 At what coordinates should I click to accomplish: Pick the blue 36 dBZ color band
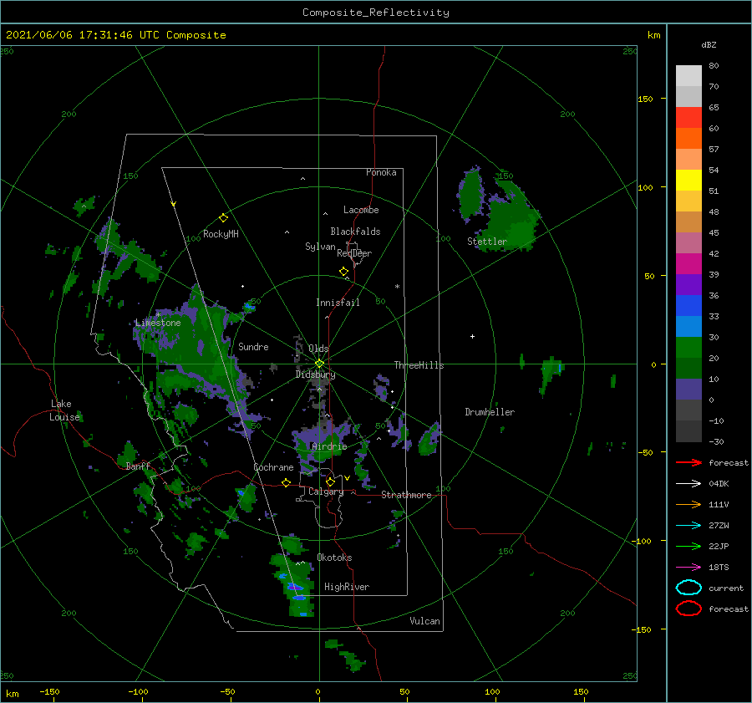[688, 306]
